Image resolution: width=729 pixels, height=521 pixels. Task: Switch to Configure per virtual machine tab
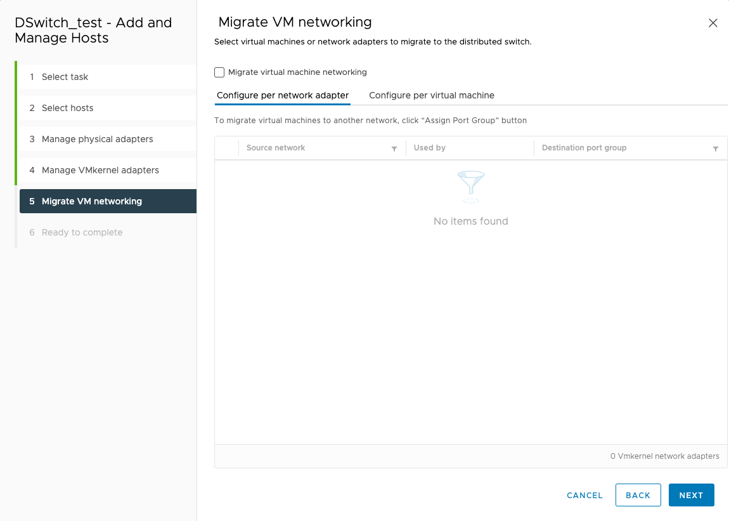[431, 95]
